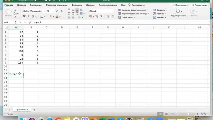Switch to Page Break preview in status bar
Image resolution: width=213 pixels, height=120 pixels.
[x=172, y=114]
